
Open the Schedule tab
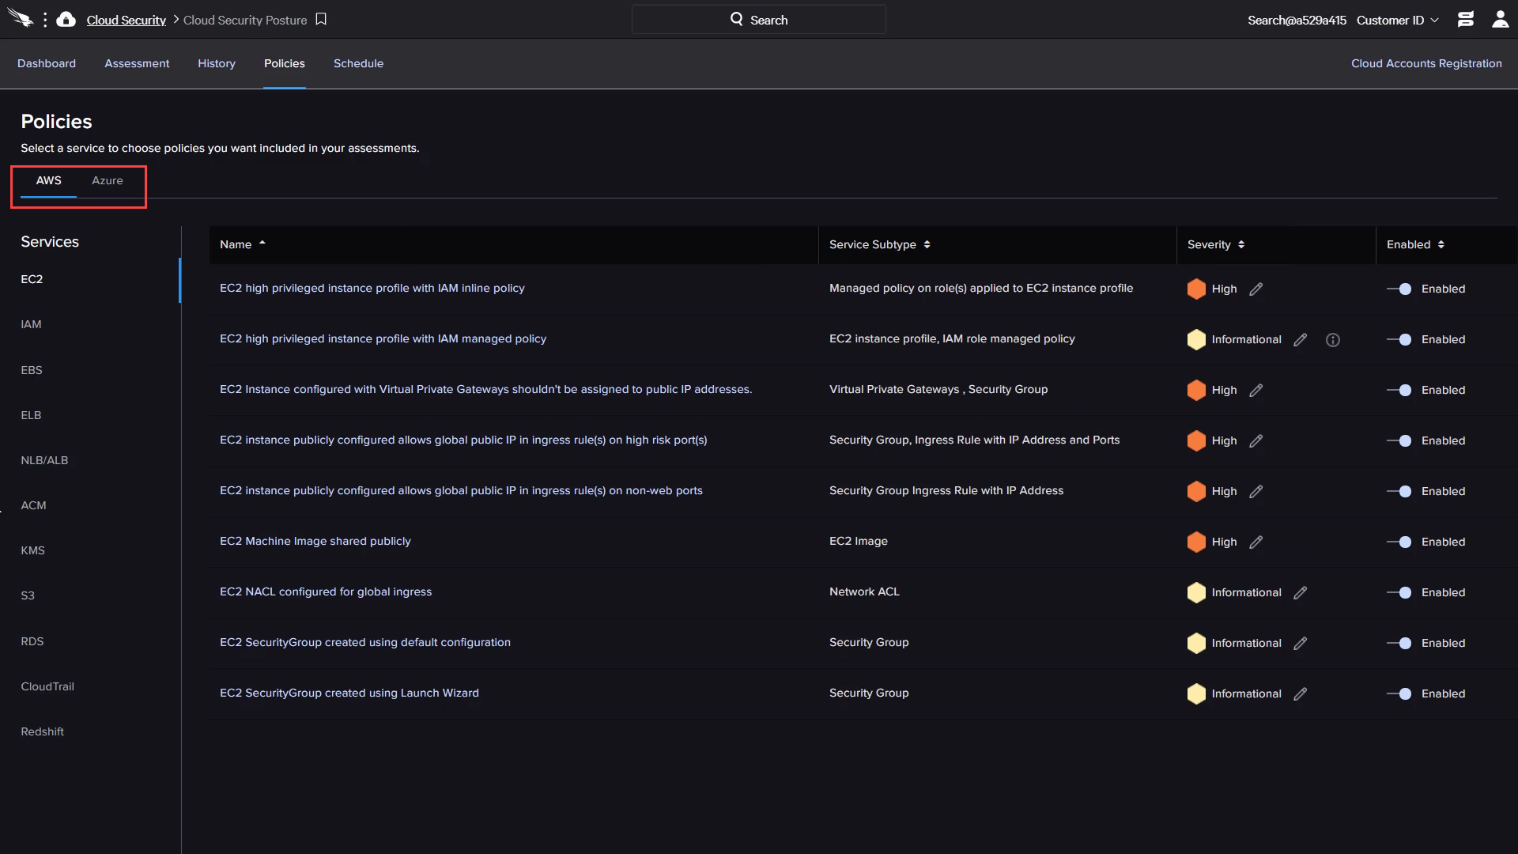[358, 63]
